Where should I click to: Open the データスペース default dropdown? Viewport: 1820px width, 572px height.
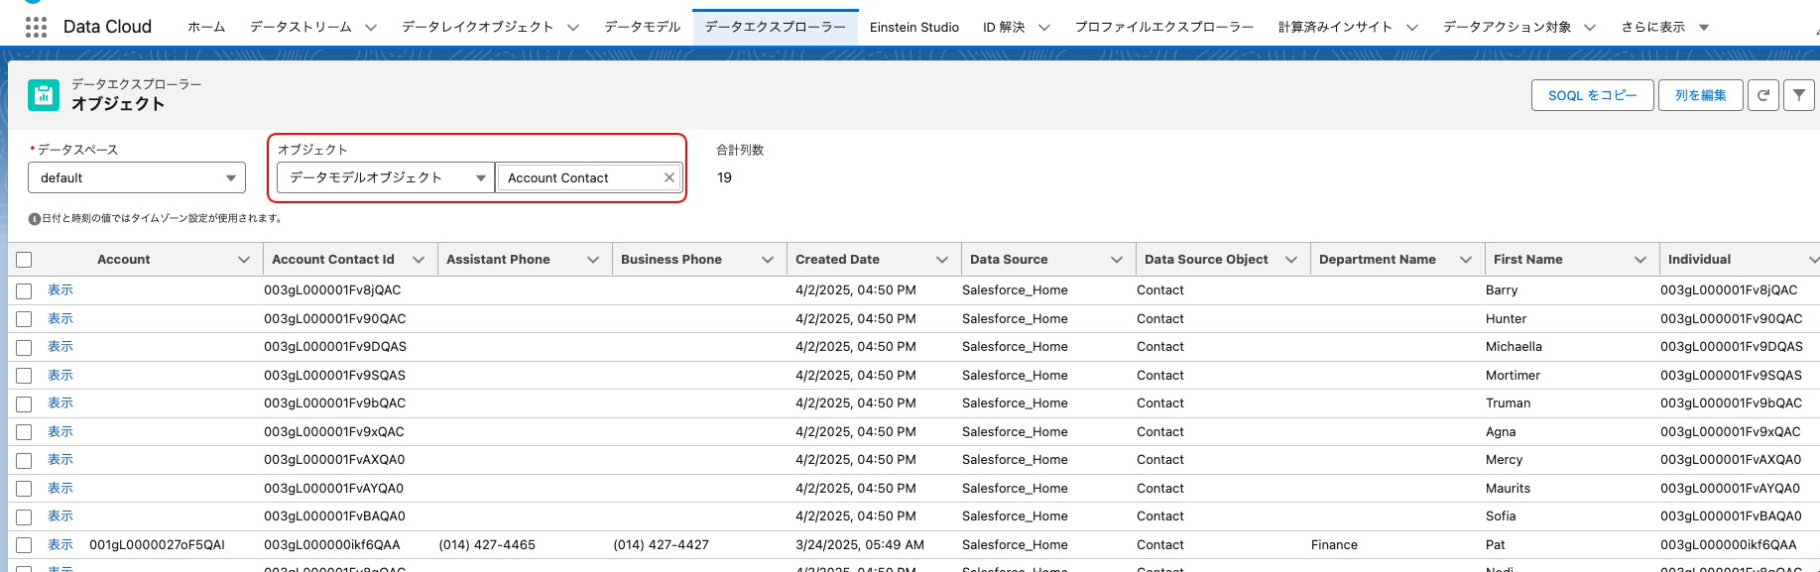[137, 177]
